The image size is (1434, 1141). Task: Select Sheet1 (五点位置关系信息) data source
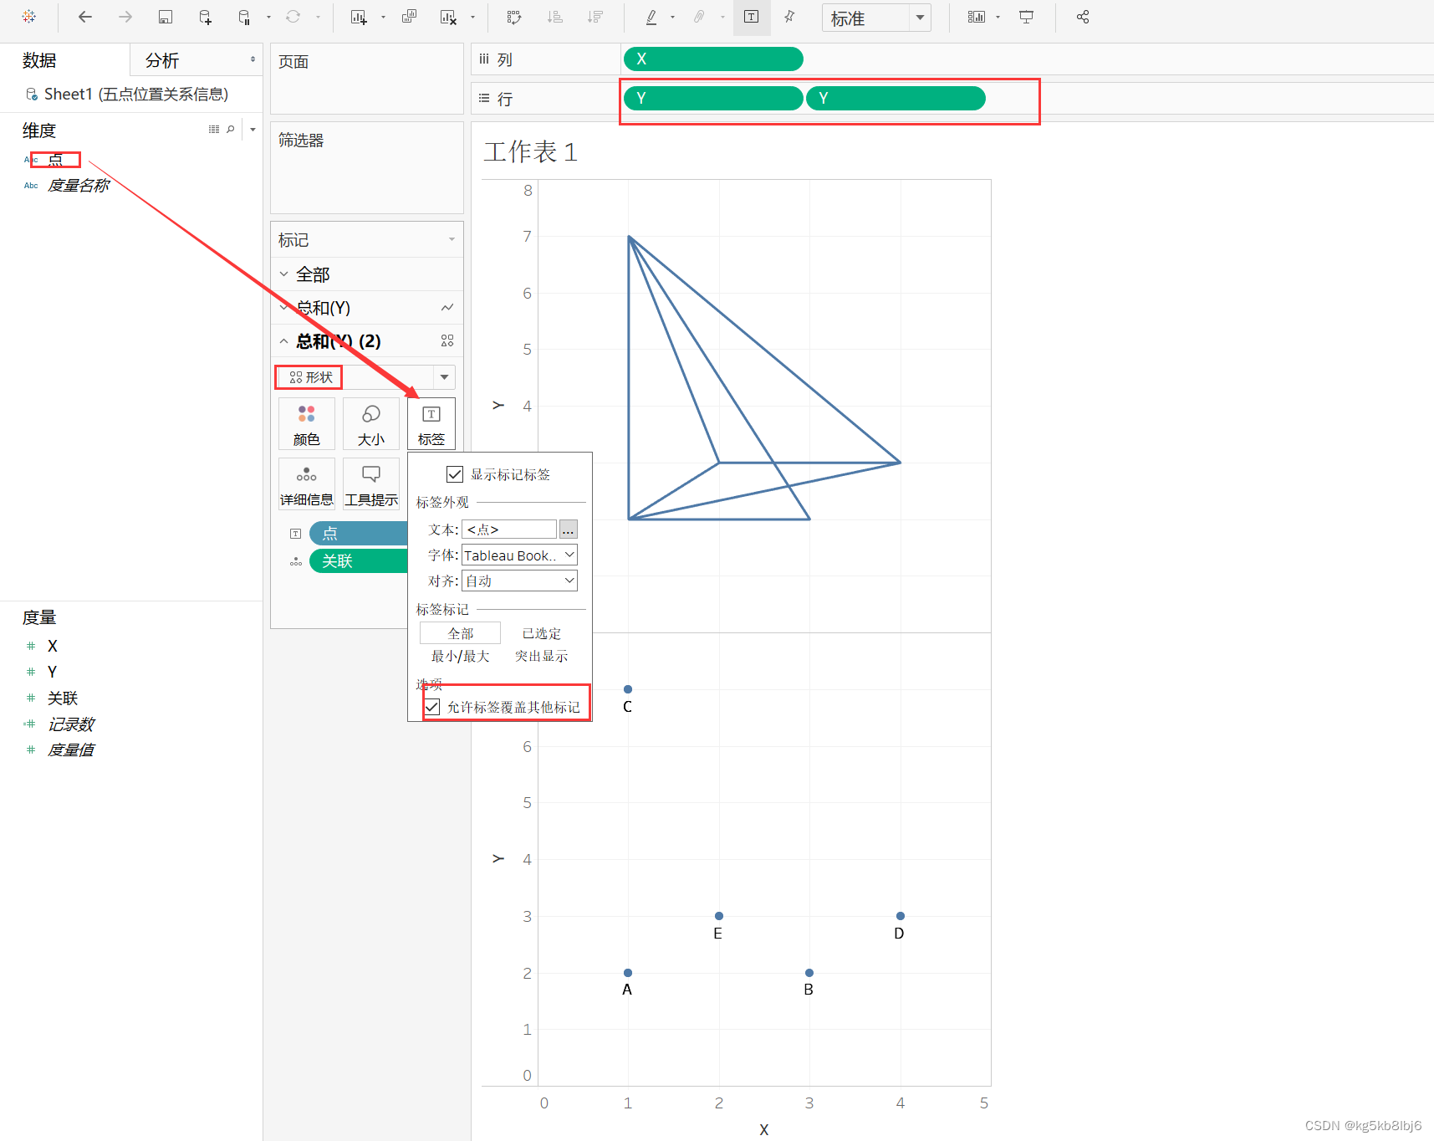[127, 94]
